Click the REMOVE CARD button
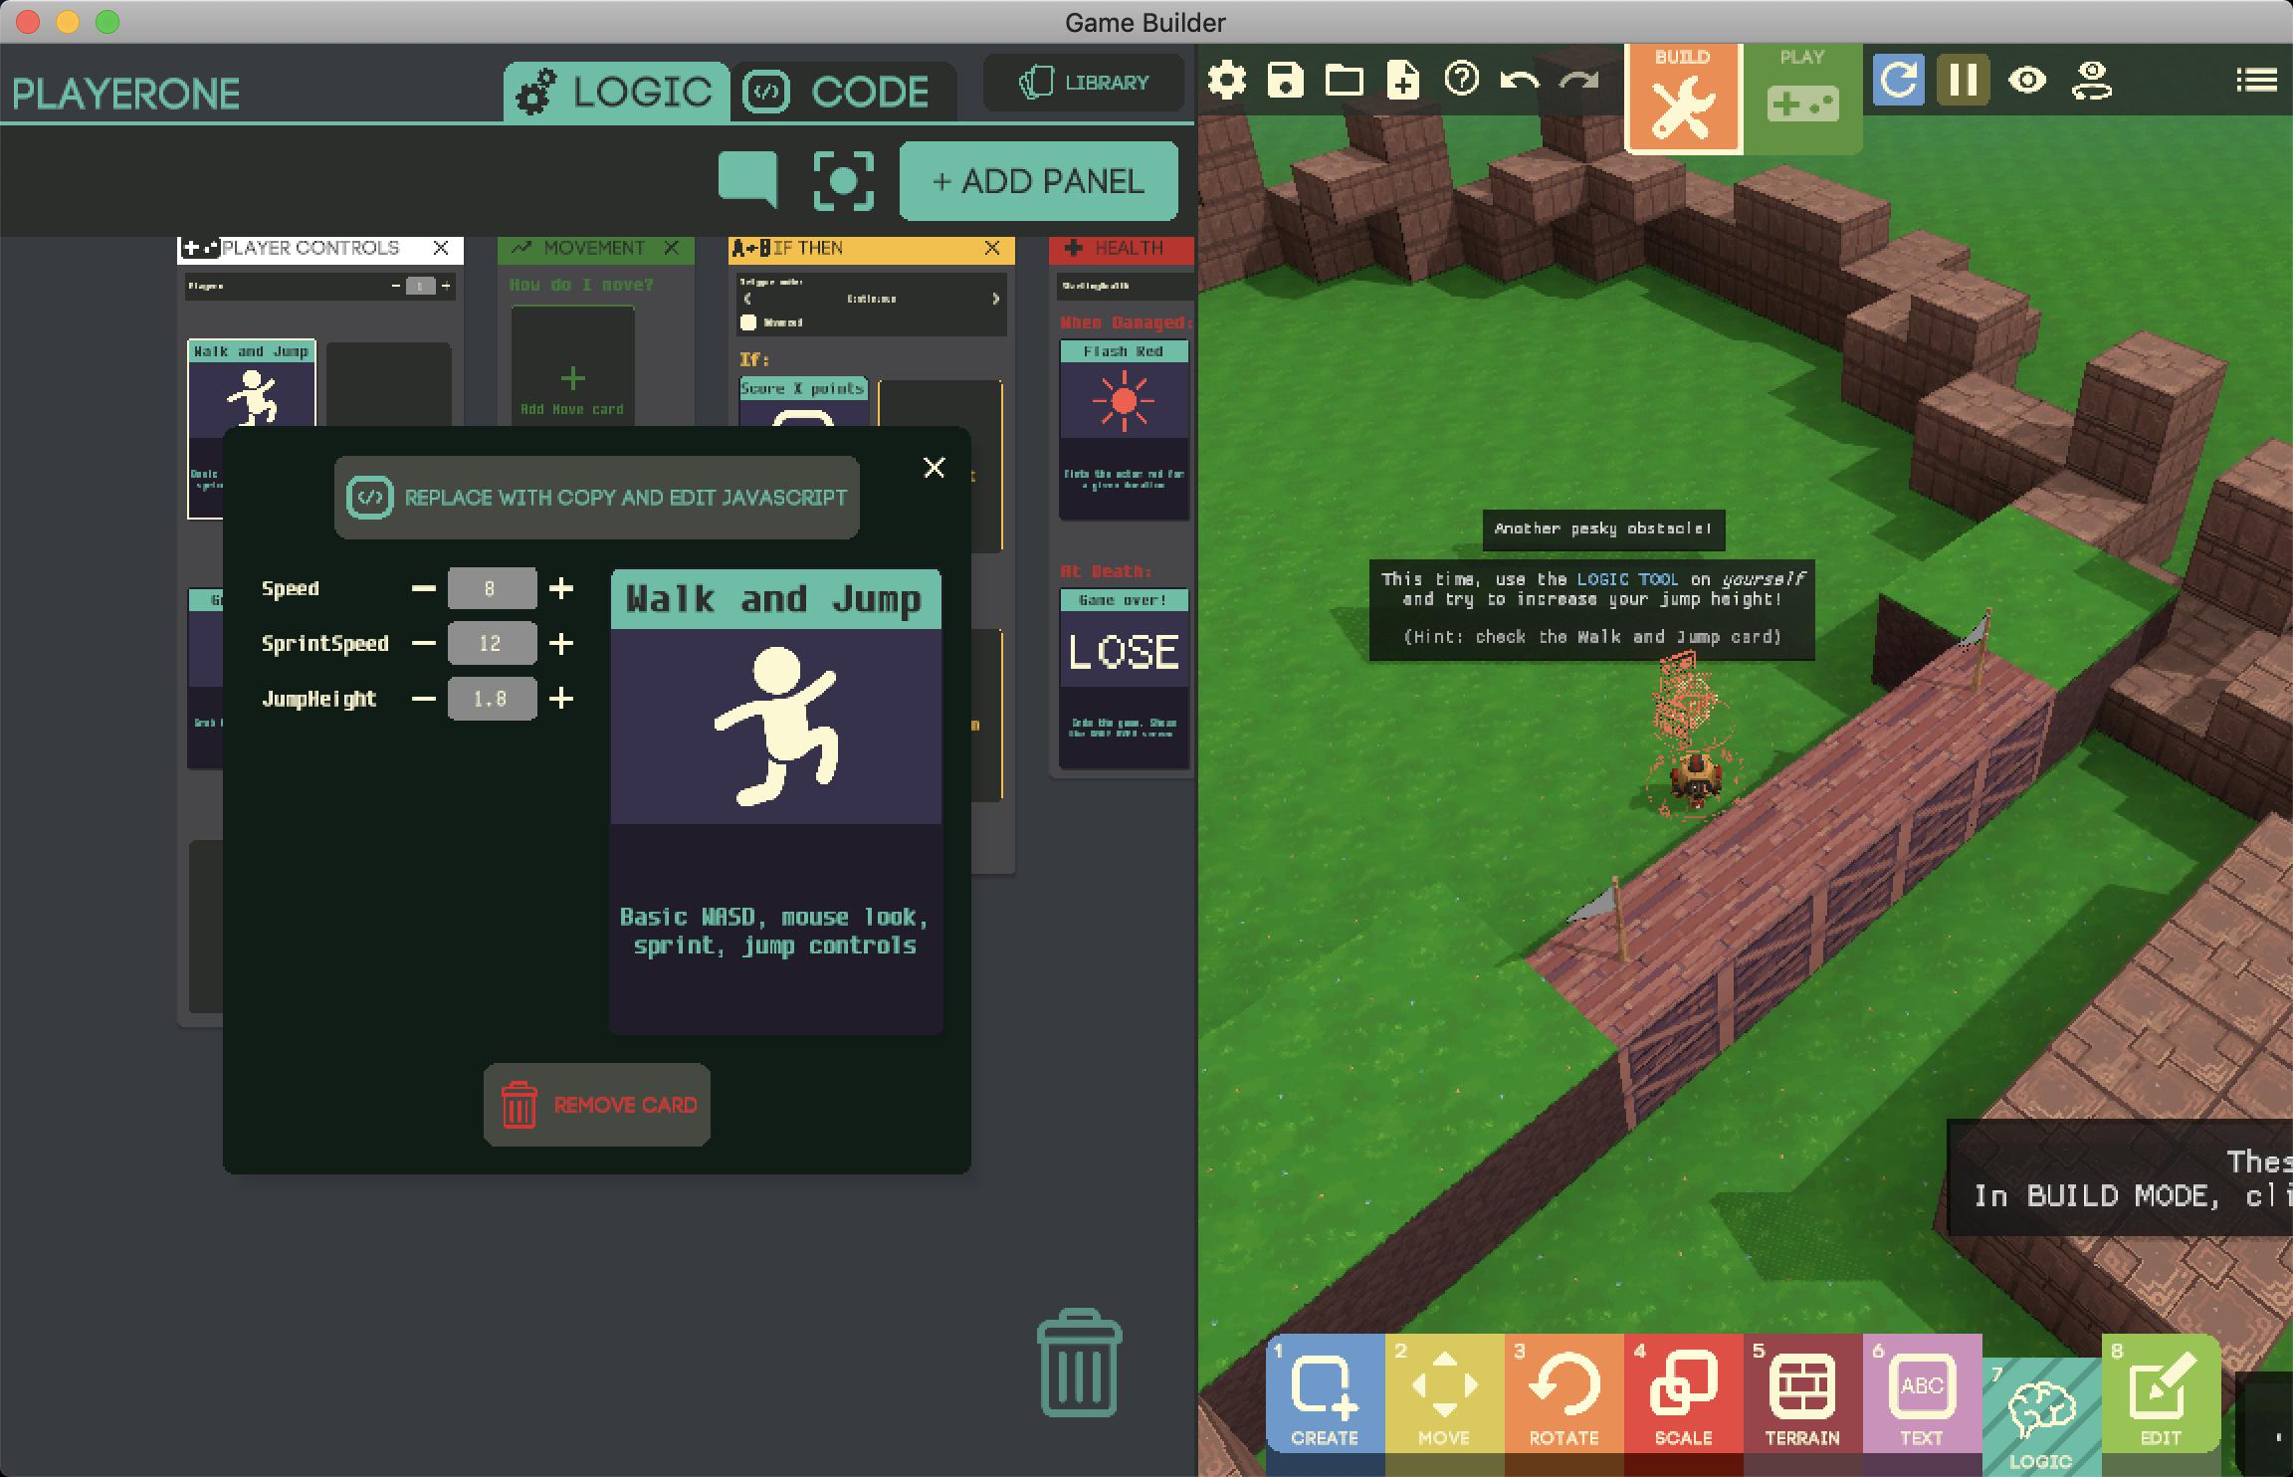Image resolution: width=2293 pixels, height=1477 pixels. tap(597, 1105)
